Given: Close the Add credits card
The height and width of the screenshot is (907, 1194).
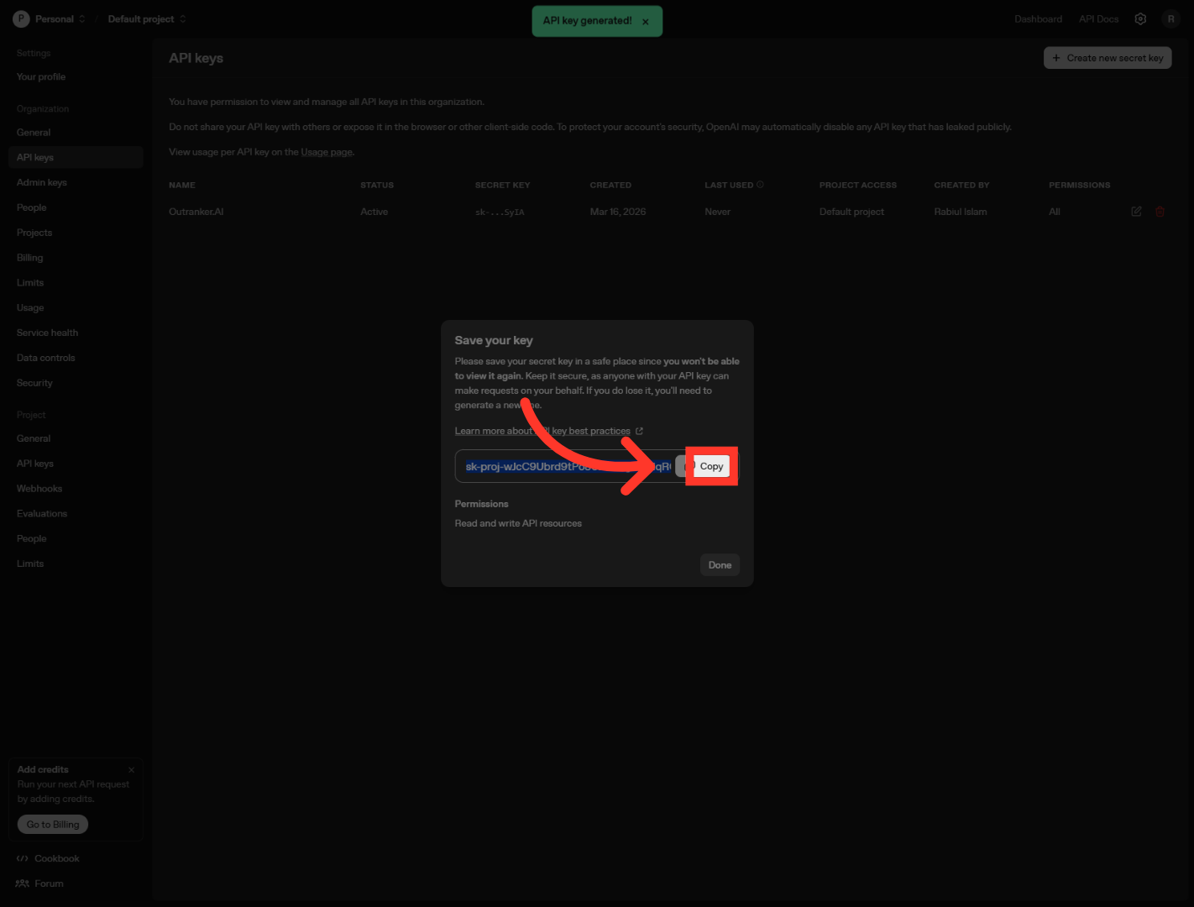Looking at the screenshot, I should (x=131, y=770).
